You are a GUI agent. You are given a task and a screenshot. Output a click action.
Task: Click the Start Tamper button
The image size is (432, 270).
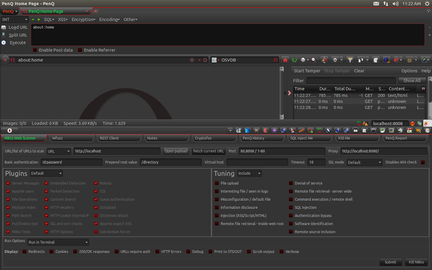coord(307,71)
